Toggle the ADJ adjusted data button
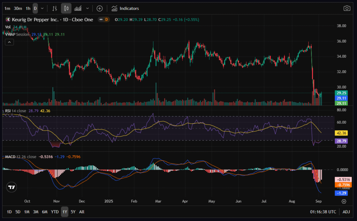 [x=346, y=212]
